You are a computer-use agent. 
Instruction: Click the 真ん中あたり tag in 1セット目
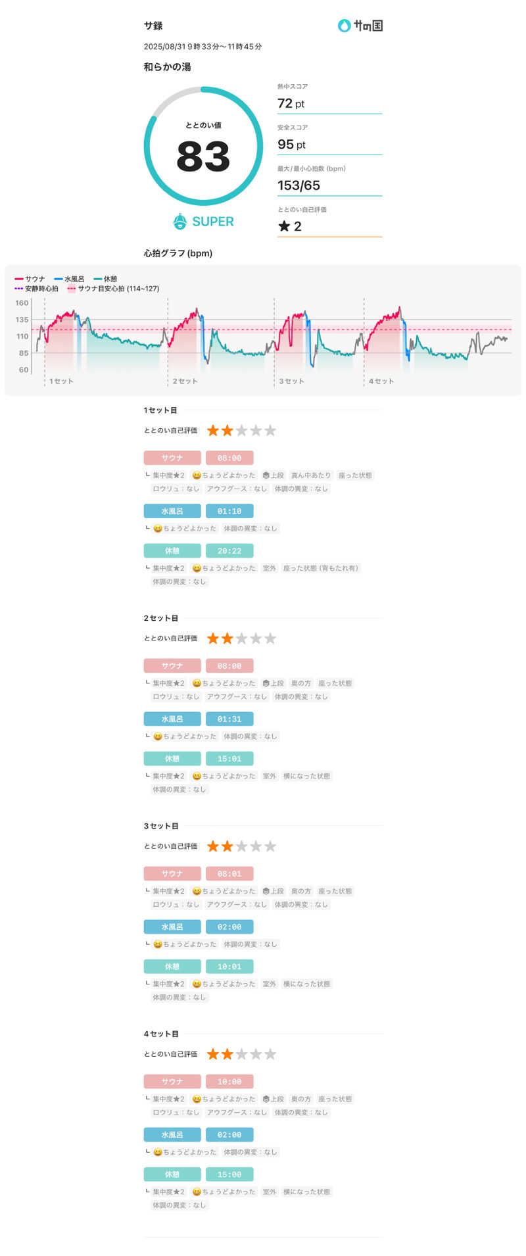[x=311, y=475]
